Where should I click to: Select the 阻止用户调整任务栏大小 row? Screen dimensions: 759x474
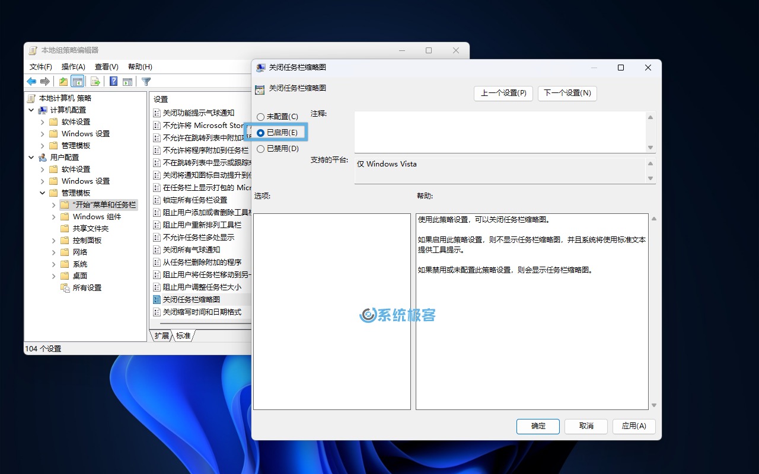[202, 287]
